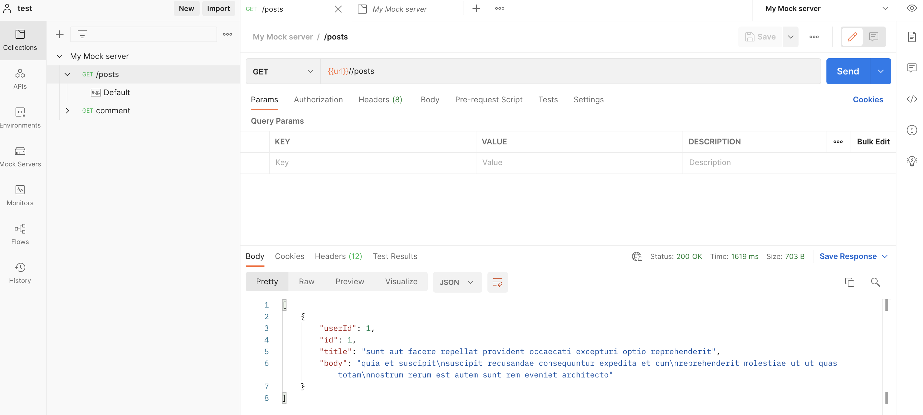The image size is (923, 415).
Task: Expand the comment request in collection tree
Action: click(x=67, y=110)
